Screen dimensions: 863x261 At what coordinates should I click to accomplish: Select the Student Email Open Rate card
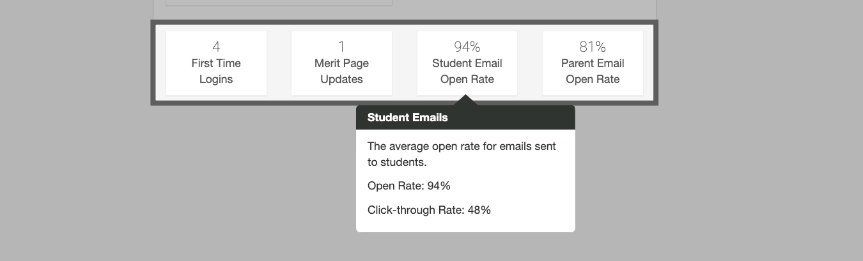[x=467, y=64]
